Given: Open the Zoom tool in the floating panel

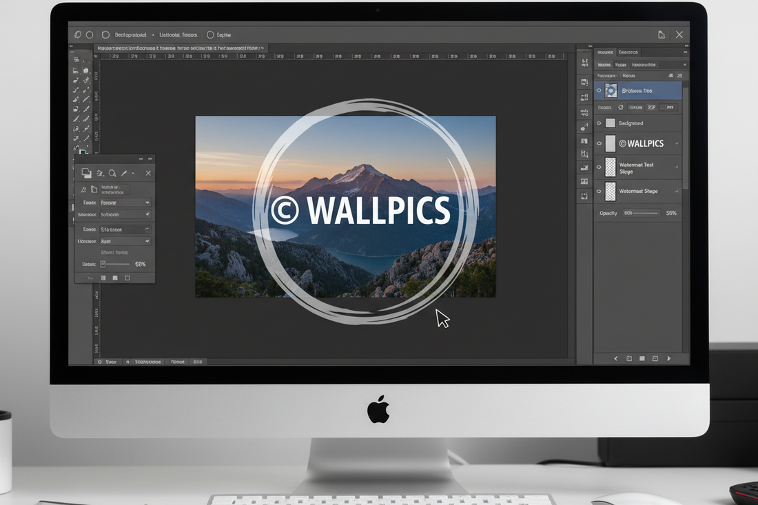Looking at the screenshot, I should tap(112, 173).
